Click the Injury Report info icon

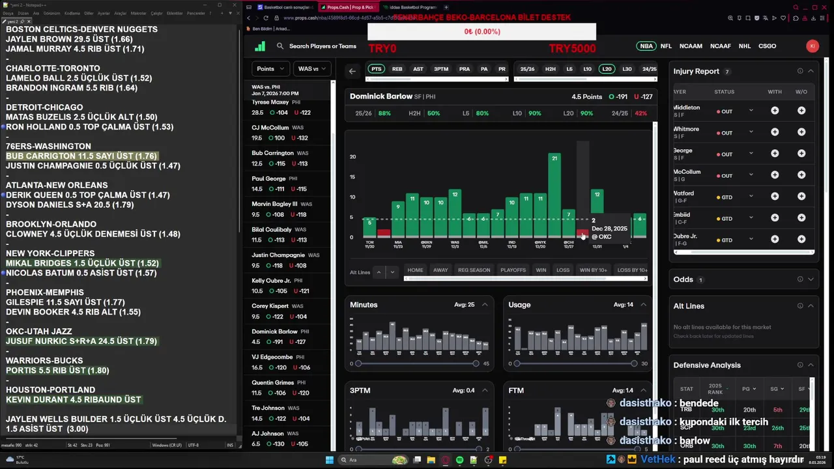800,71
